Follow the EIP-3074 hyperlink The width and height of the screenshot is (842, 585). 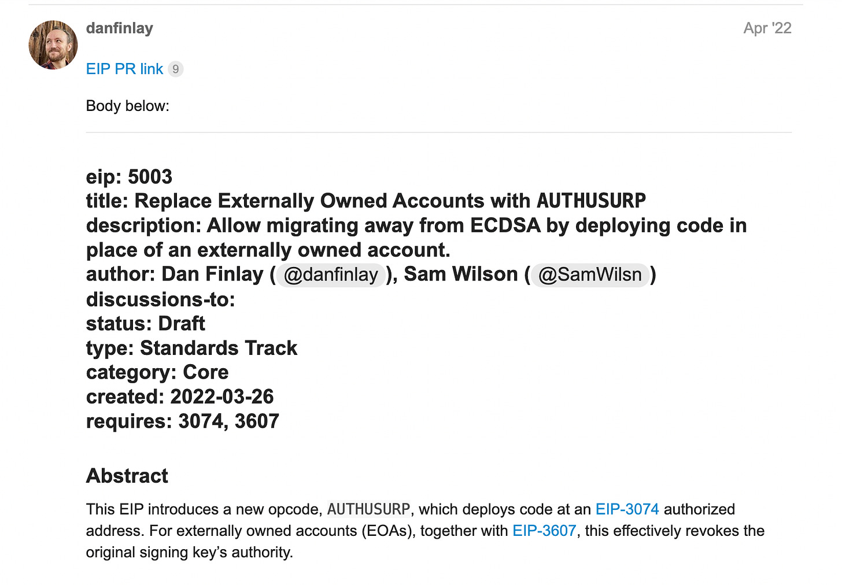[x=627, y=509]
